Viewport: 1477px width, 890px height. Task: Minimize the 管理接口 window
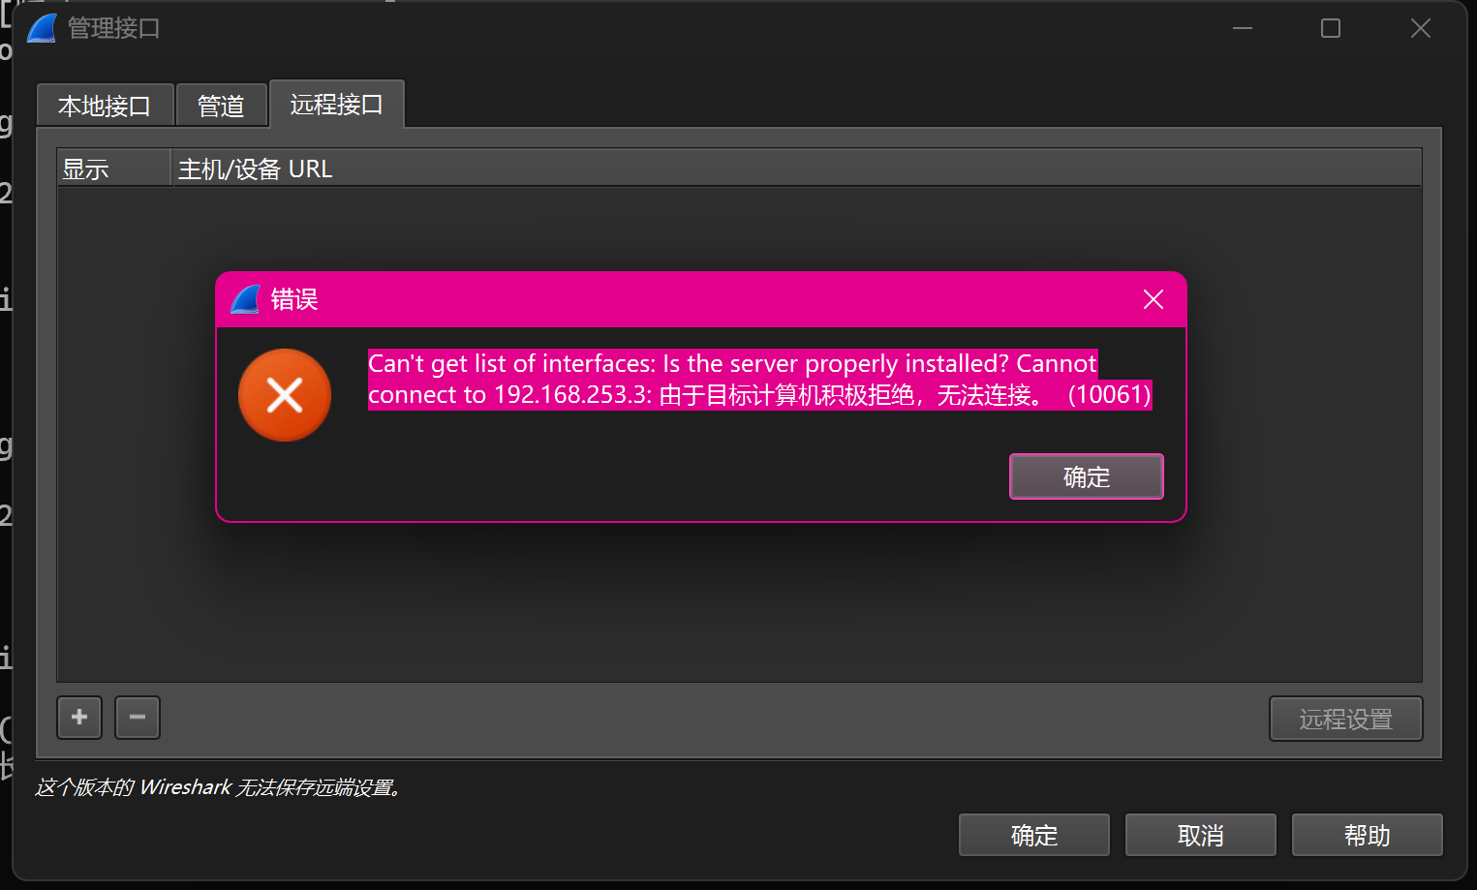tap(1243, 28)
